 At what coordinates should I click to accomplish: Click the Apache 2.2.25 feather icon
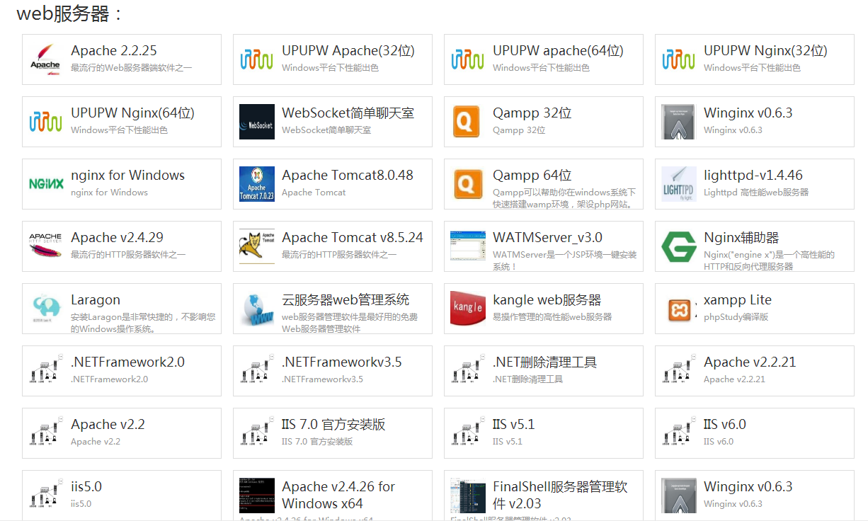coord(45,59)
